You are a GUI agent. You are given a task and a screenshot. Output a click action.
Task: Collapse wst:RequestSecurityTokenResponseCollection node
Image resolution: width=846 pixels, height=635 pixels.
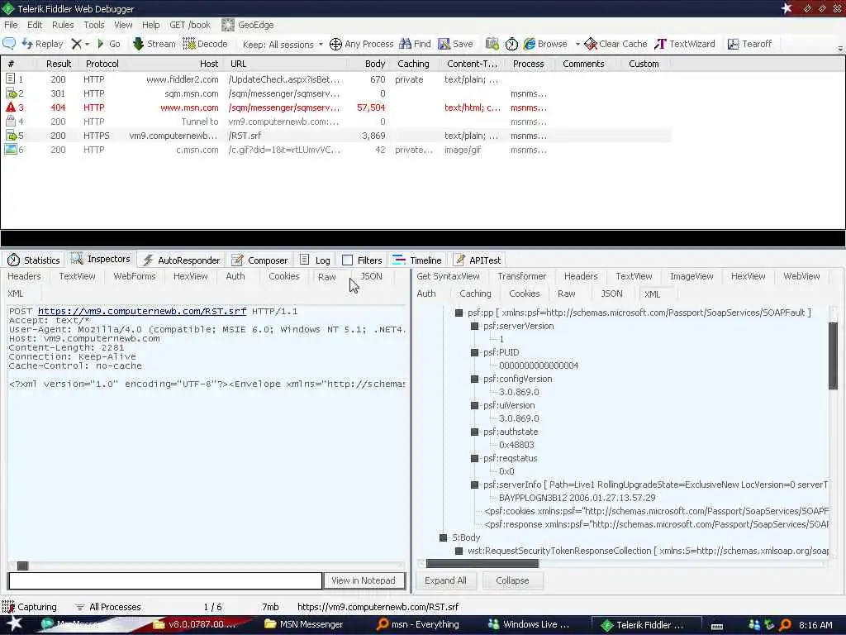pyautogui.click(x=459, y=551)
